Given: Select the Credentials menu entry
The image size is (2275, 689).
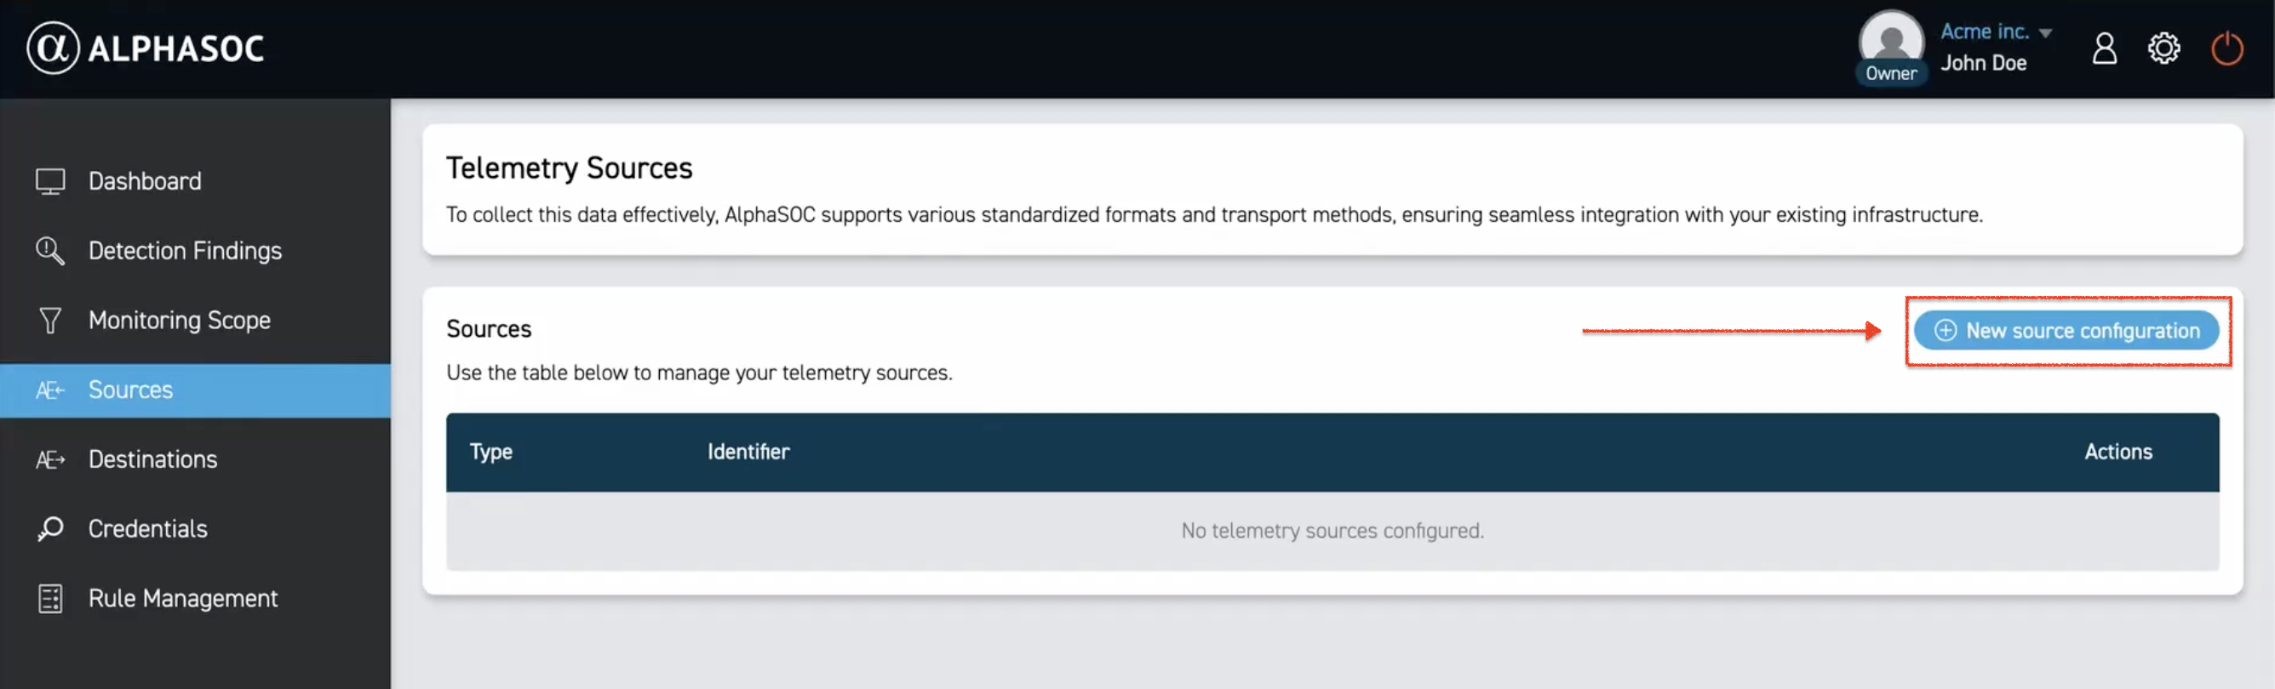Looking at the screenshot, I should pyautogui.click(x=147, y=527).
